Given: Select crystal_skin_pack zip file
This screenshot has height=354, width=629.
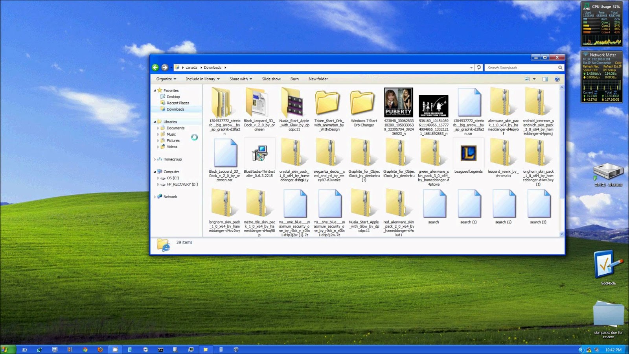Looking at the screenshot, I should (x=294, y=160).
